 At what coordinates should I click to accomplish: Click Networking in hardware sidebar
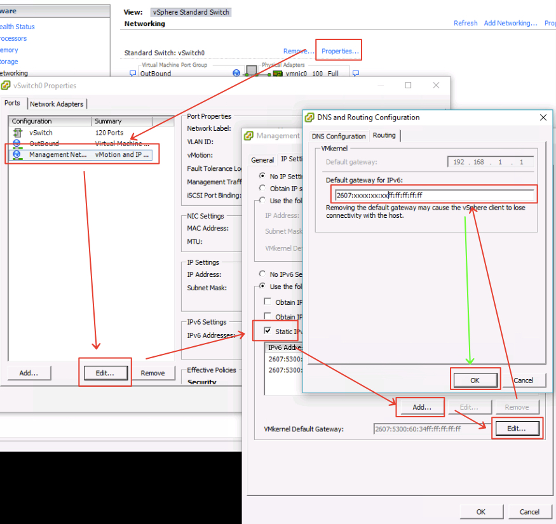point(14,74)
